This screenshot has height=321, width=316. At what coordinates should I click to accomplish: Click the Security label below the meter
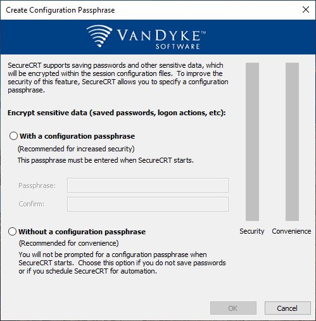252,231
